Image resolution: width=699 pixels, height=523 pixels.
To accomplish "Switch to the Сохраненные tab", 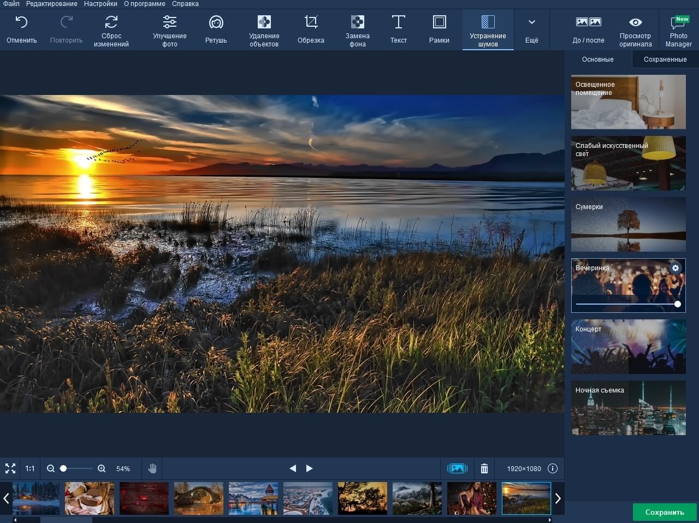I will pyautogui.click(x=665, y=60).
